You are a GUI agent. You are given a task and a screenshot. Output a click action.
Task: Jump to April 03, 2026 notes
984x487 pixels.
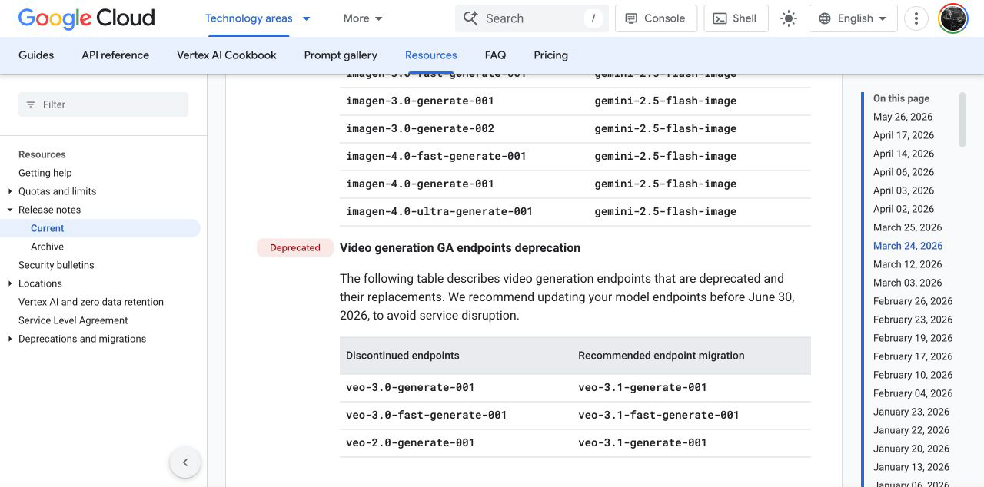904,190
